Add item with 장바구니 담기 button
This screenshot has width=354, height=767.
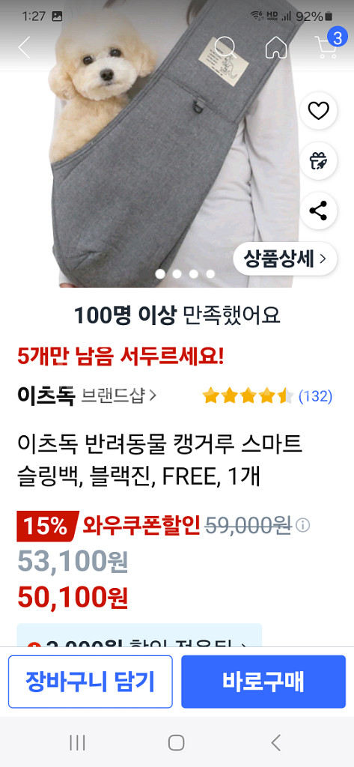coord(91,682)
